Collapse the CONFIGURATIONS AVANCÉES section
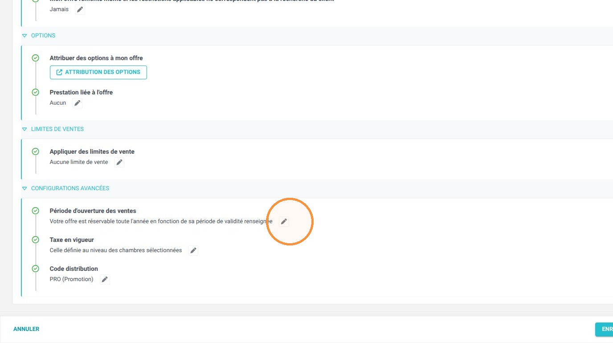613x343 pixels. click(x=25, y=188)
